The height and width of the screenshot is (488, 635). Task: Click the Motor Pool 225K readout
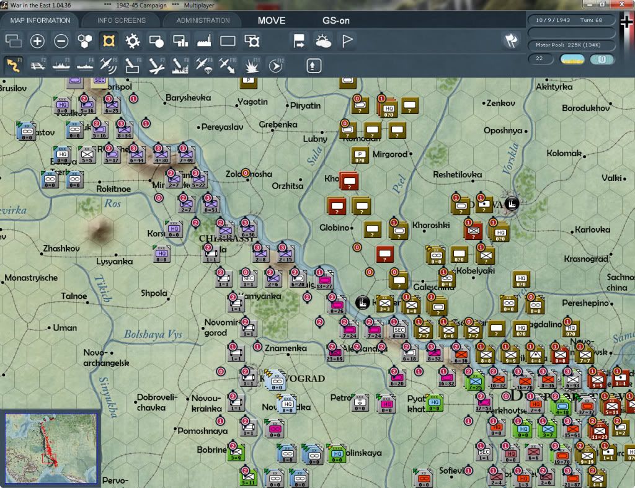(571, 45)
